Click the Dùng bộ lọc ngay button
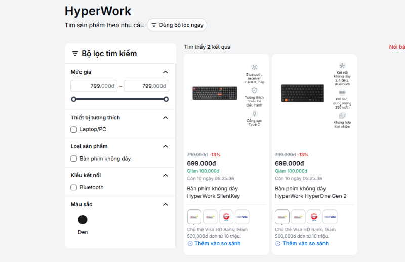The height and width of the screenshot is (262, 405). pyautogui.click(x=177, y=25)
